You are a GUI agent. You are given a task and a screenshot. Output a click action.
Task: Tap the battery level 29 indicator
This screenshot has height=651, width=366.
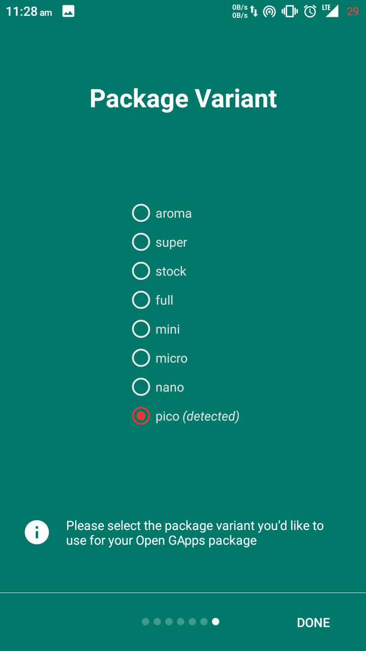point(352,11)
